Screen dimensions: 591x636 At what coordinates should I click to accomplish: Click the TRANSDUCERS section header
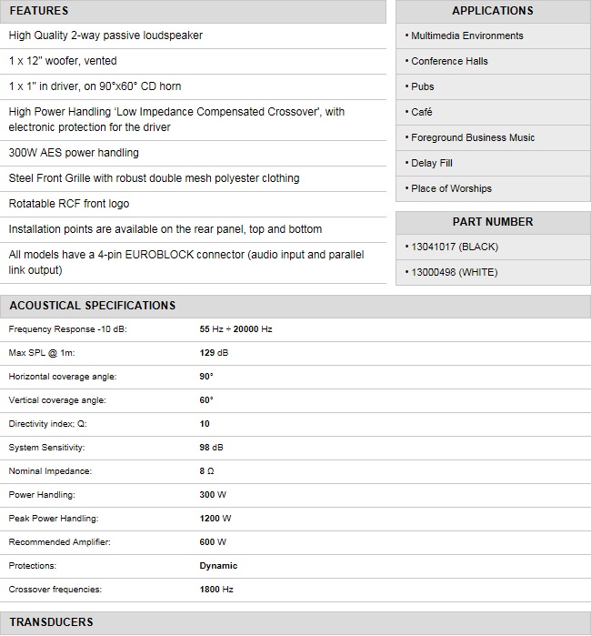(51, 622)
